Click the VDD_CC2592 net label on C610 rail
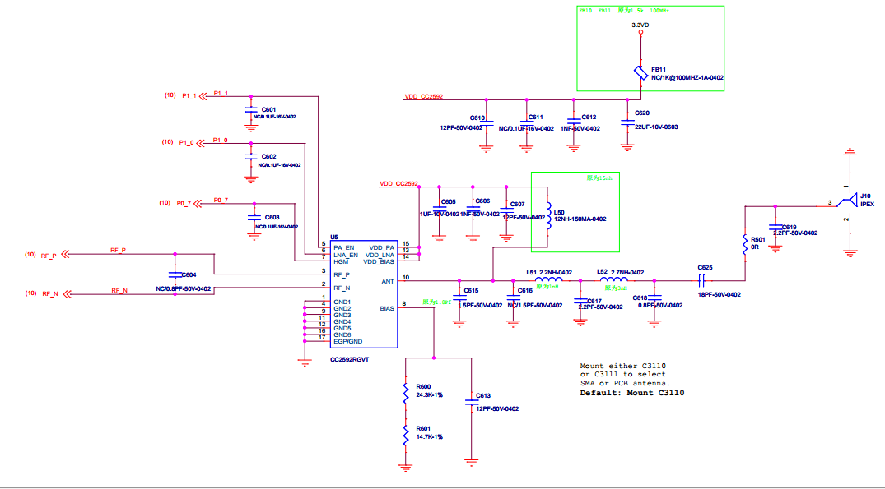The height and width of the screenshot is (489, 885). 424,97
